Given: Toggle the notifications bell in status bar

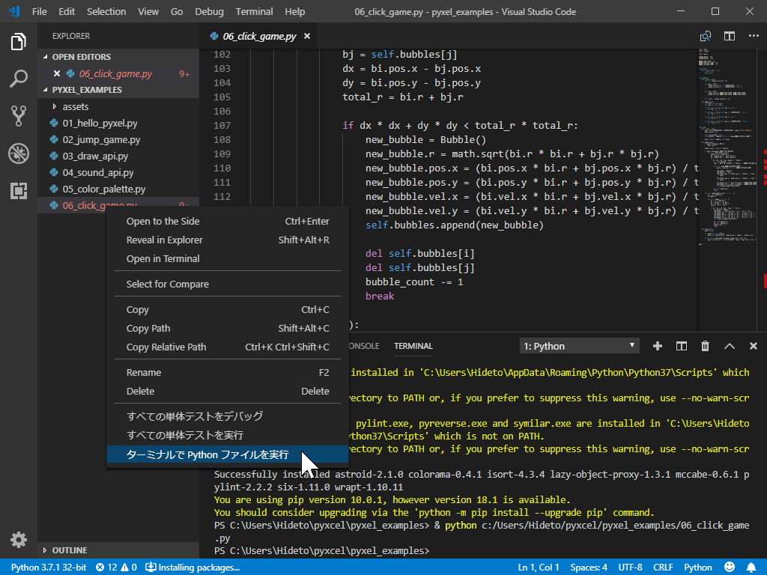Looking at the screenshot, I should pos(753,567).
